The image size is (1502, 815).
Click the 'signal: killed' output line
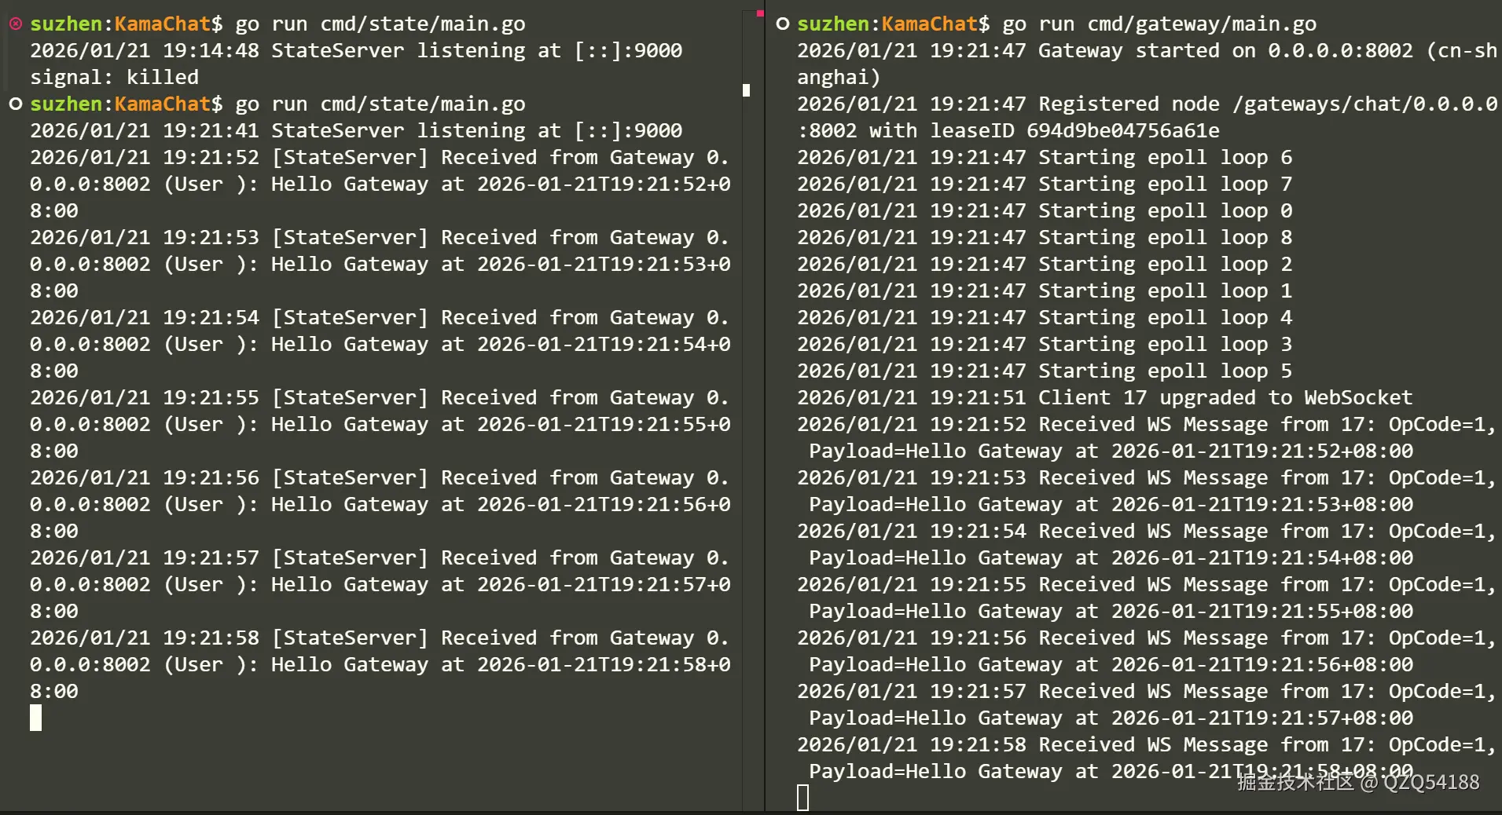coord(114,78)
